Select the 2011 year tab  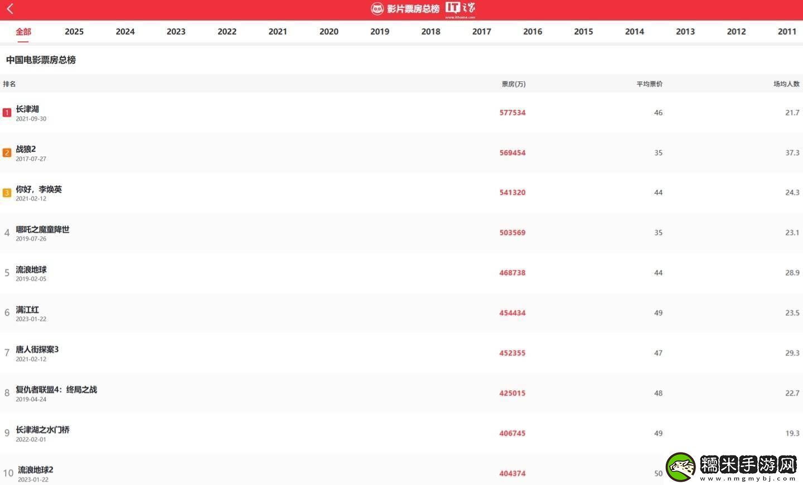pyautogui.click(x=787, y=32)
